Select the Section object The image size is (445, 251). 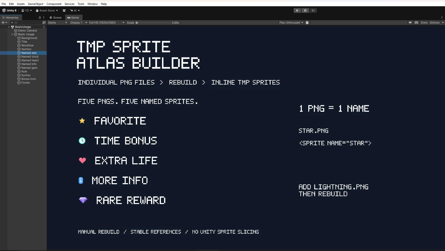click(26, 49)
